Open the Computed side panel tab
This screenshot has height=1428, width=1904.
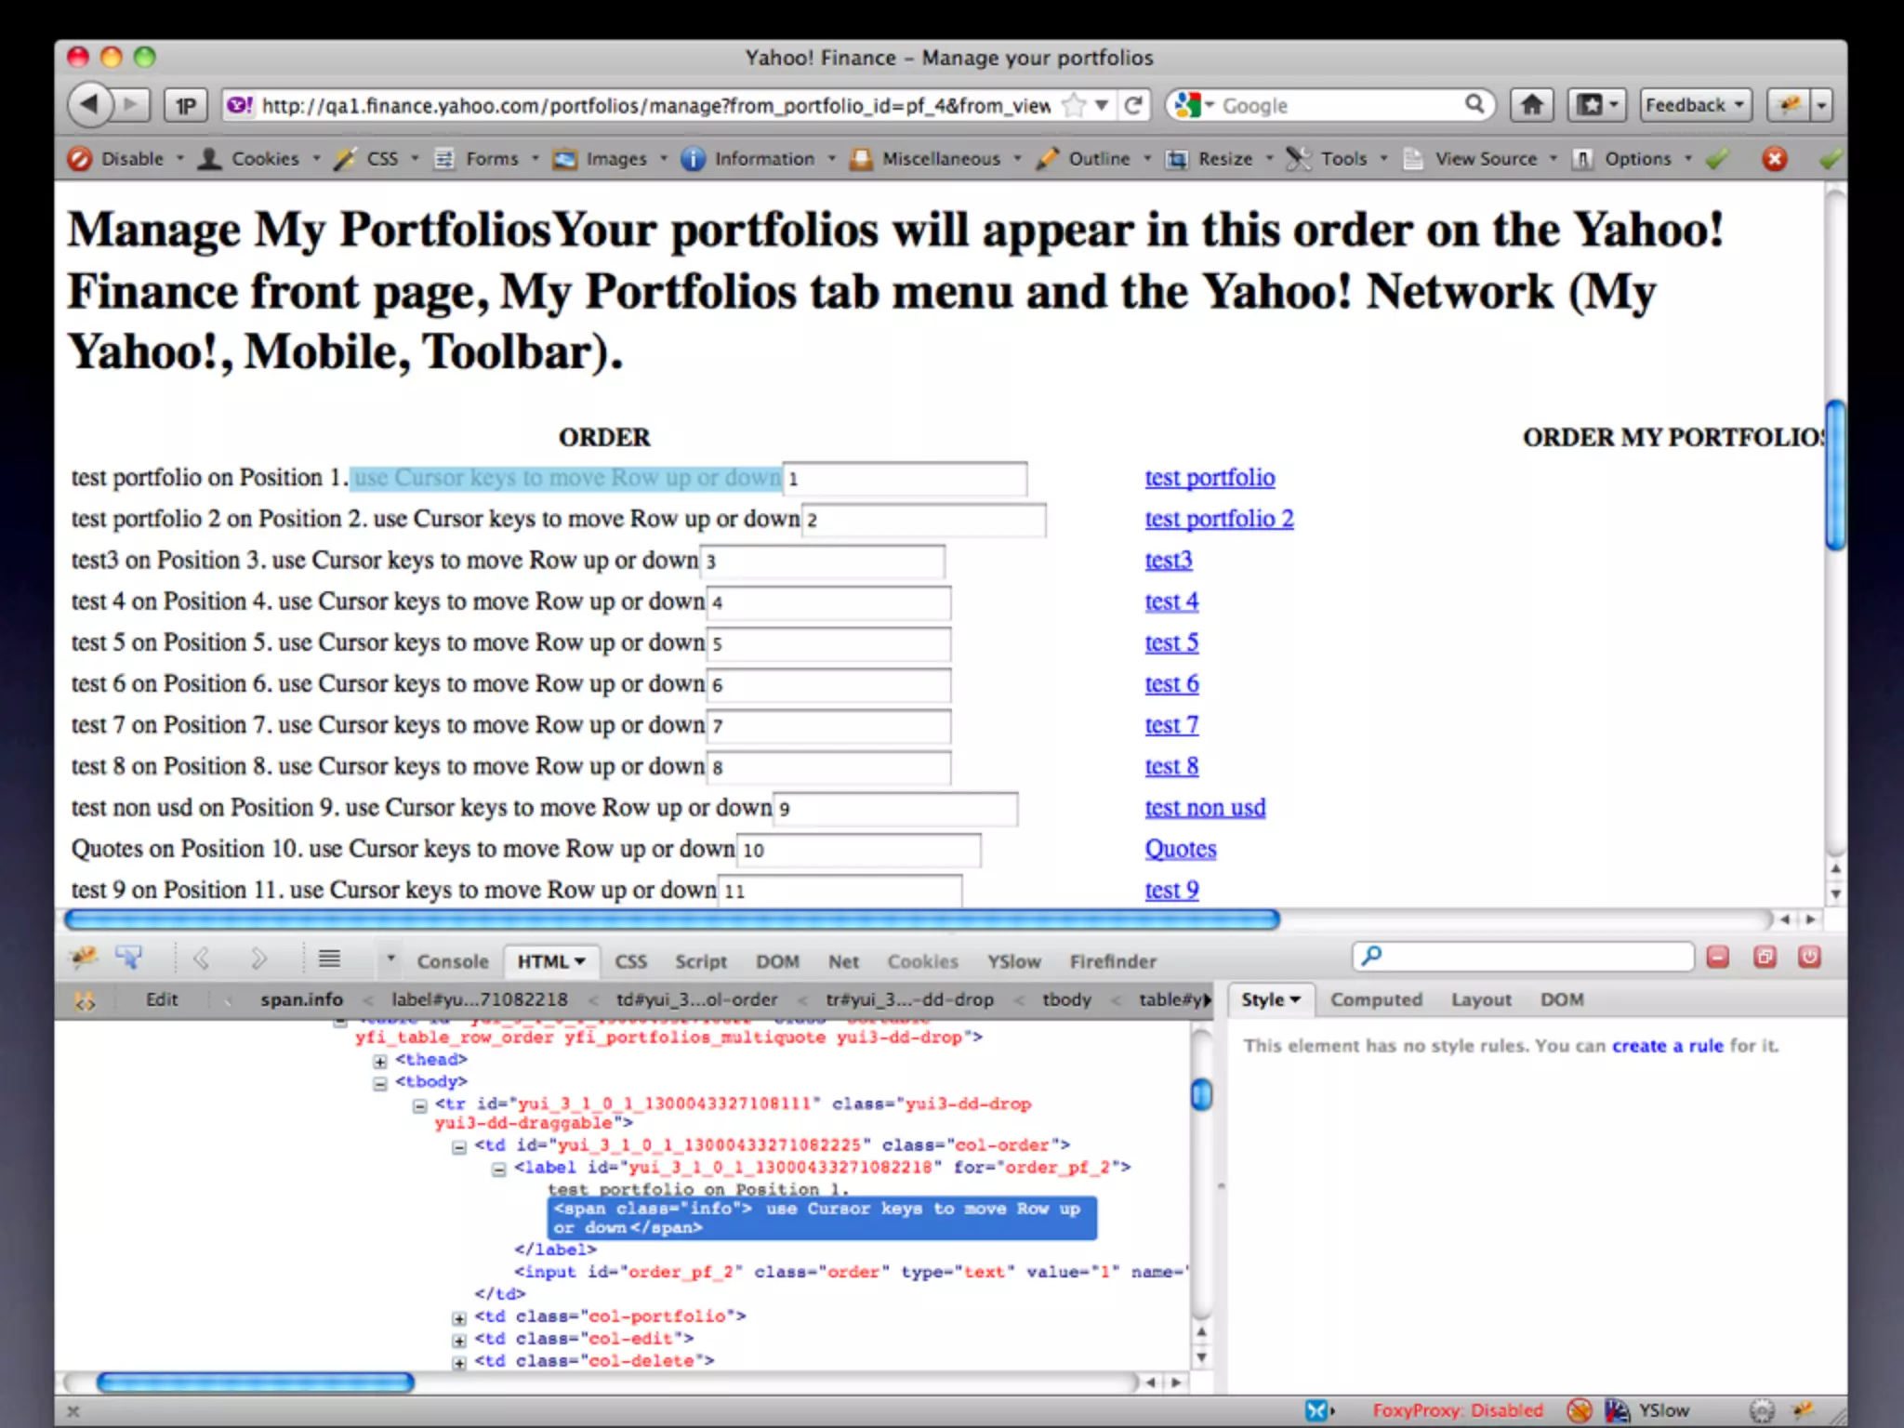click(x=1375, y=1000)
